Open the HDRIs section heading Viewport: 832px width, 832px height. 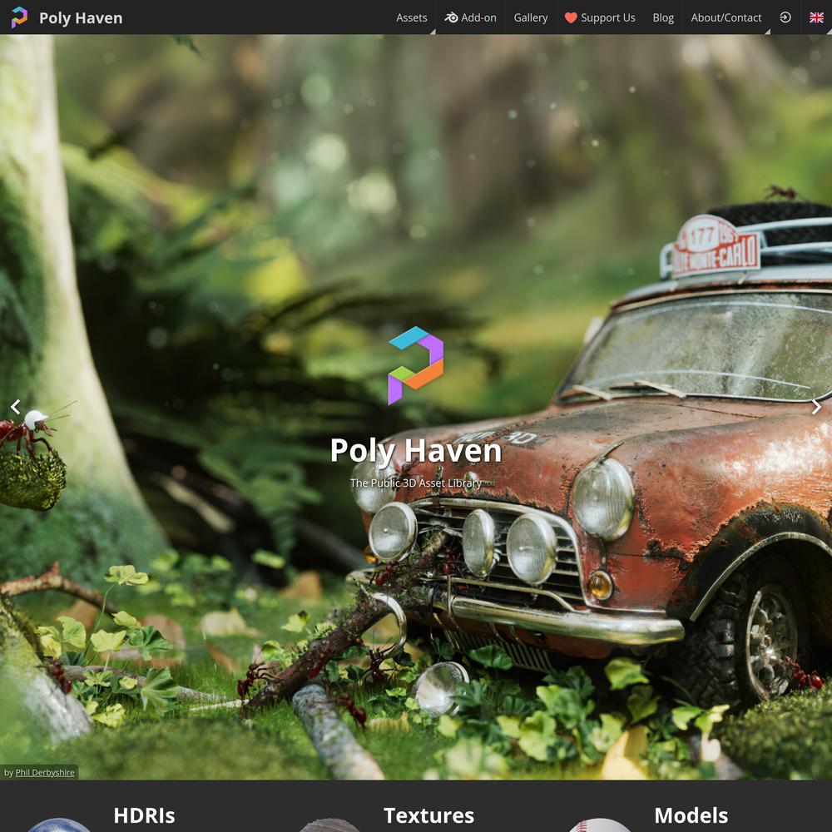point(144,815)
